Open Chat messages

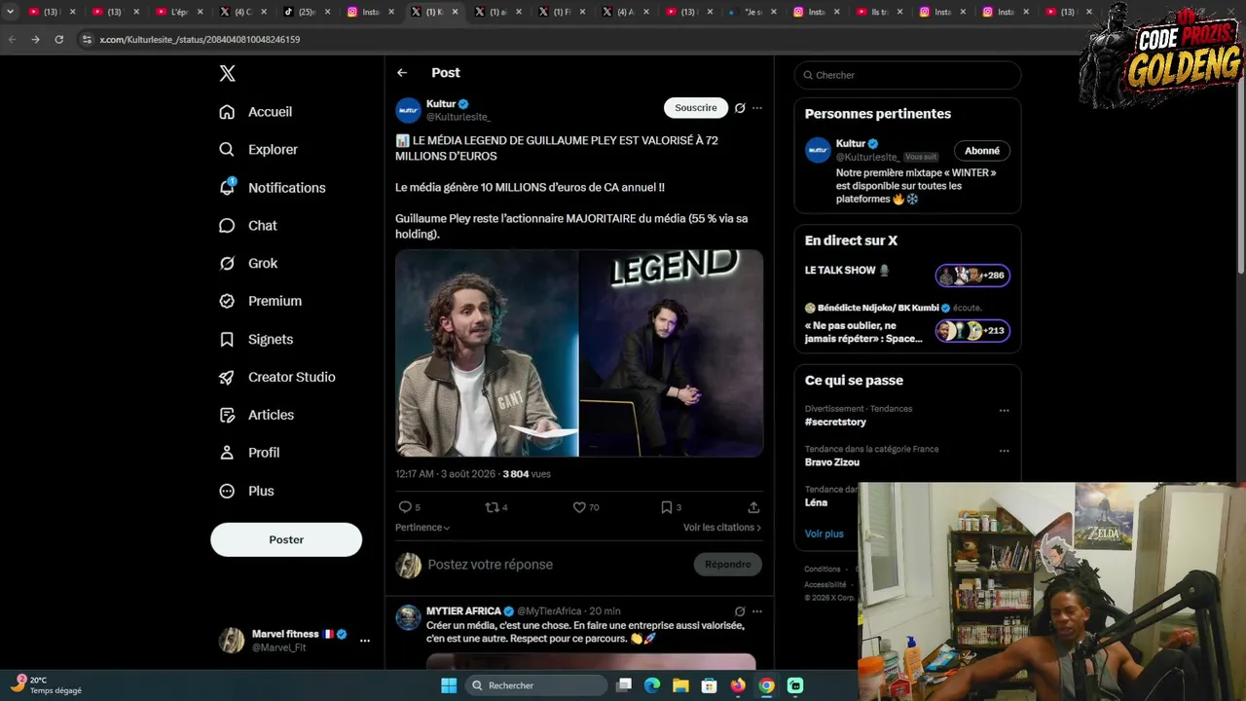[x=248, y=226]
